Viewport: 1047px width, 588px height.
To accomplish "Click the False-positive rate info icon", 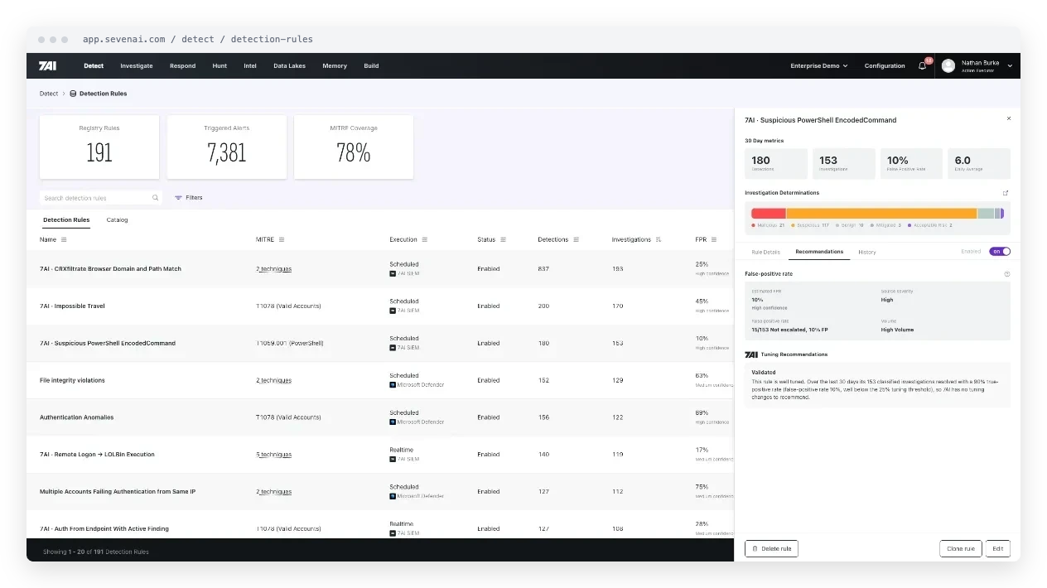I will click(1007, 273).
